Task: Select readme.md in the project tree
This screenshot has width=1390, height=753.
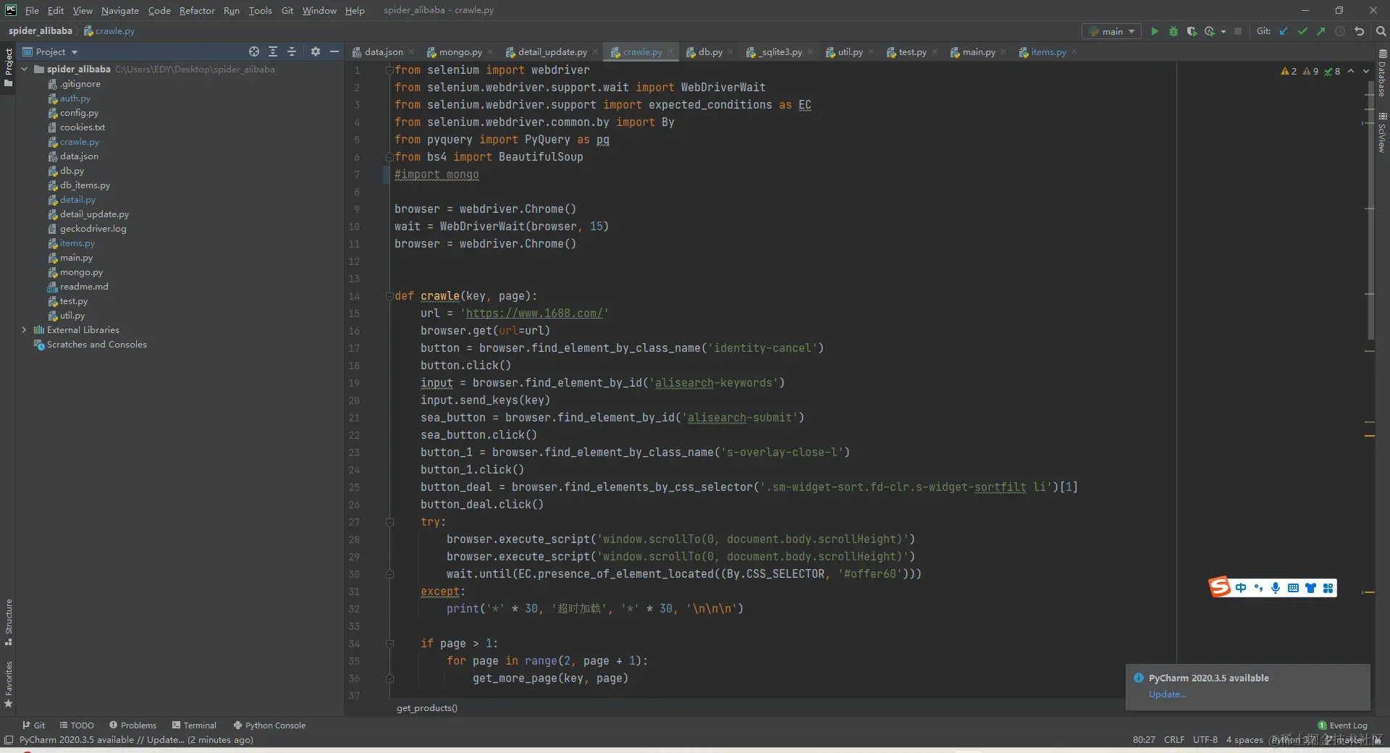Action: point(84,286)
